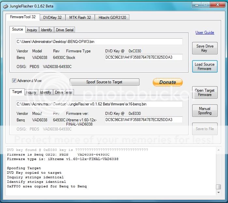Click the Save to File button
The width and height of the screenshot is (228, 203).
pos(205,129)
